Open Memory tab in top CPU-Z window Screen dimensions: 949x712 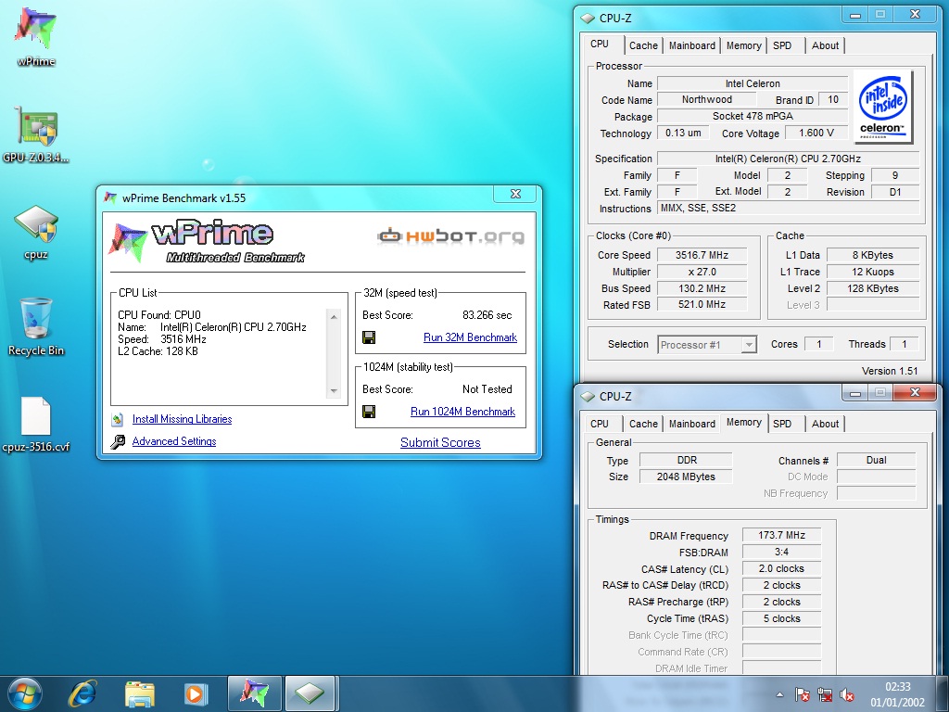744,45
